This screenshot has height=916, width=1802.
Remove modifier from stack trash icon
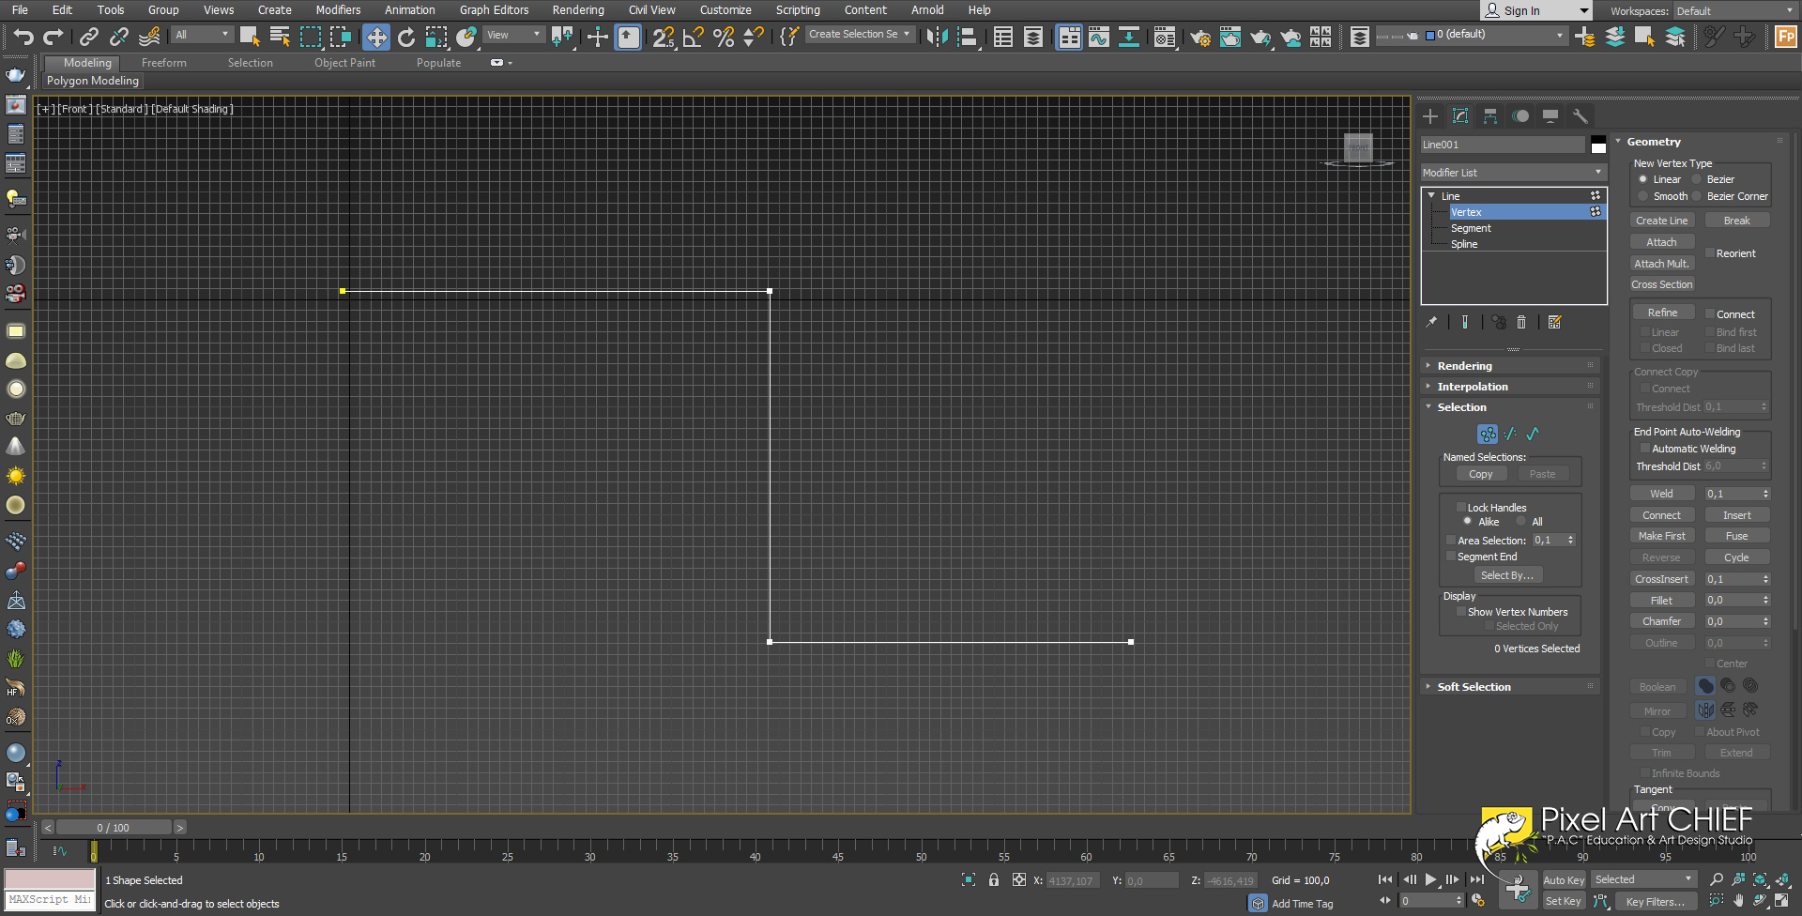(x=1521, y=322)
